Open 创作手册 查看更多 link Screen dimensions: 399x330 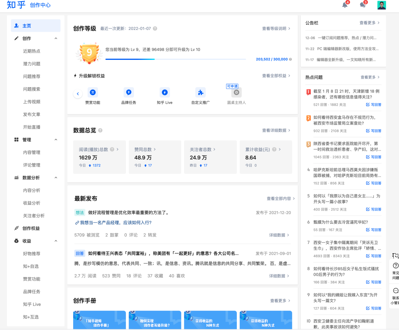(x=280, y=301)
